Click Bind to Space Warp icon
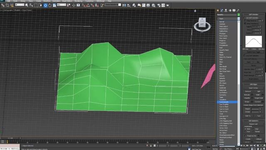 pos(12,5)
